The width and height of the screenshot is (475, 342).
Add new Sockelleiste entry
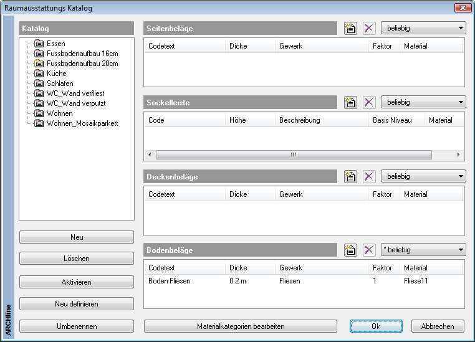350,103
